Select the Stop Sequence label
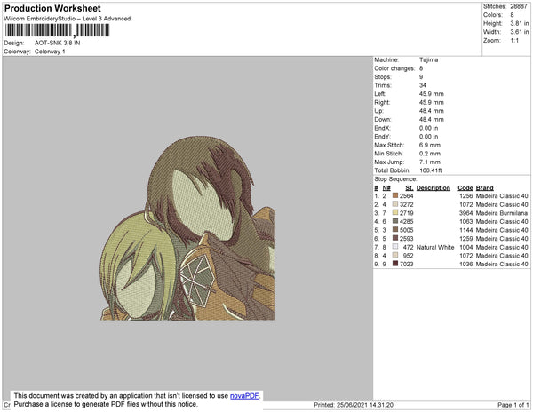The width and height of the screenshot is (533, 412). click(395, 179)
